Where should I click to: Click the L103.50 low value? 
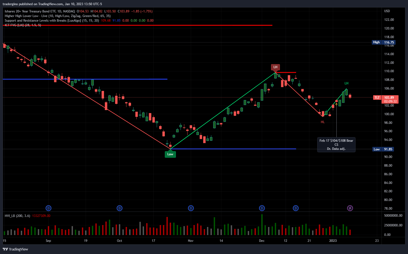(110, 11)
